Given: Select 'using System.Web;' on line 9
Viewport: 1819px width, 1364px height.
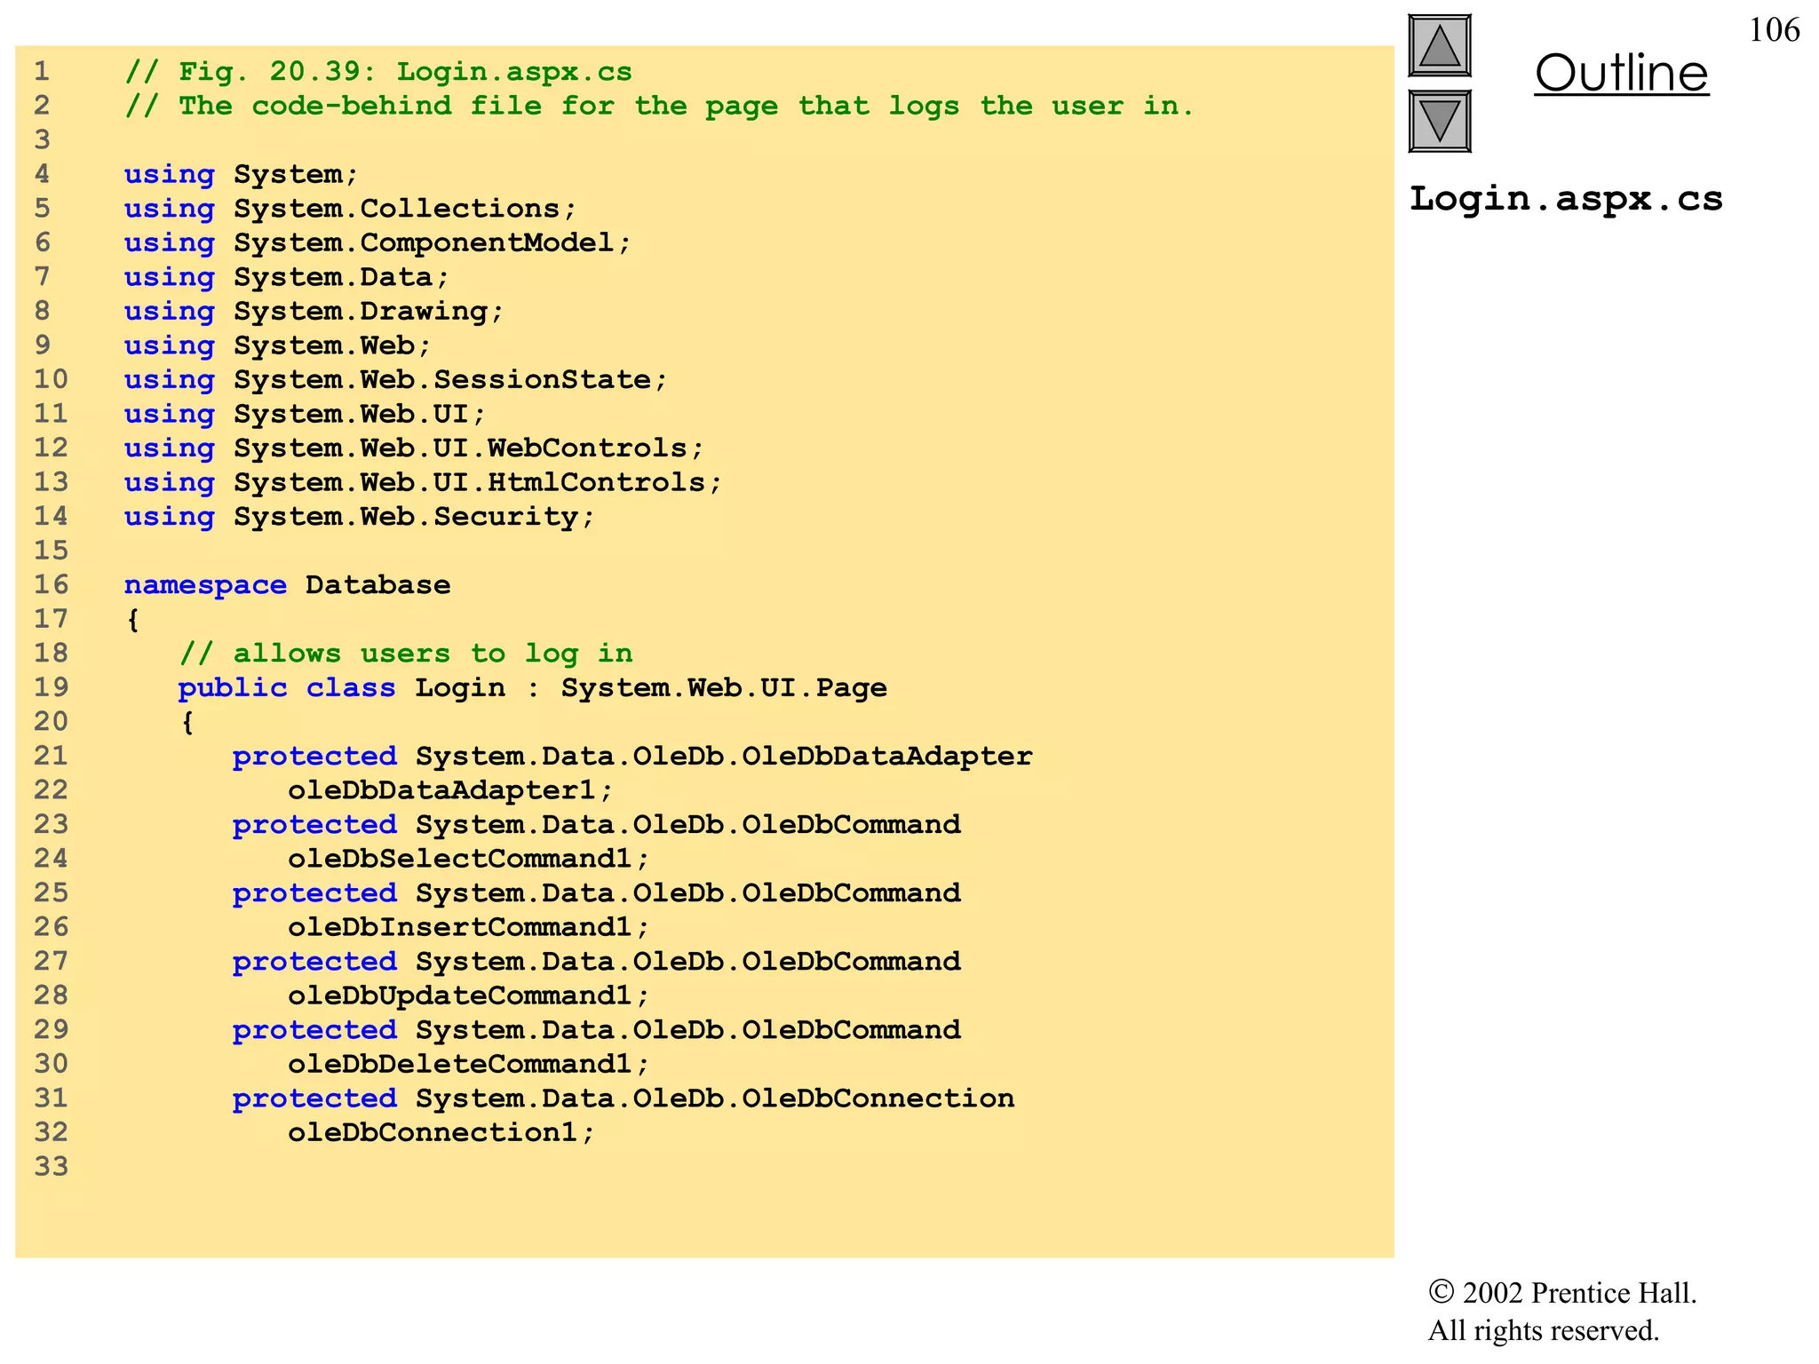Looking at the screenshot, I should 277,345.
